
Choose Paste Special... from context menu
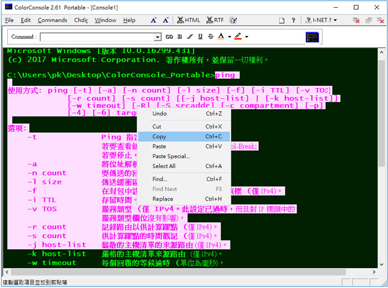pos(184,156)
